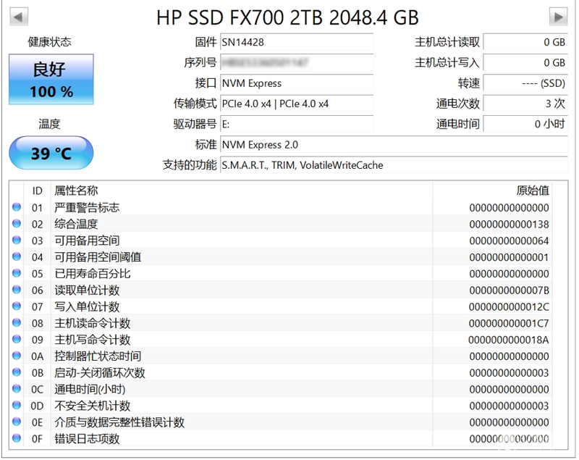Click the blue status dot for ID 02

[x=17, y=224]
